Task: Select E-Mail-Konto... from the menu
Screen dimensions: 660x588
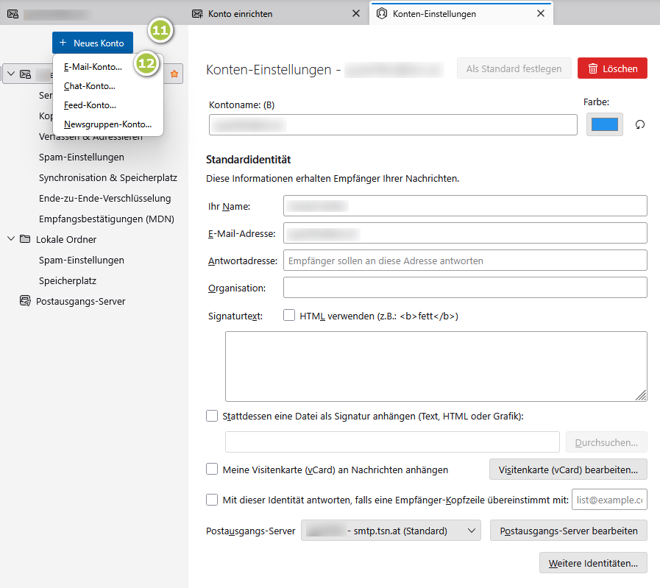Action: (x=93, y=67)
